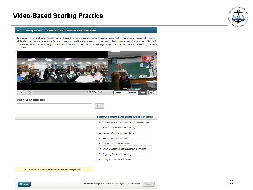Check 2c Managing Classroom Procedures
253x190 pixels.
click(x=97, y=133)
